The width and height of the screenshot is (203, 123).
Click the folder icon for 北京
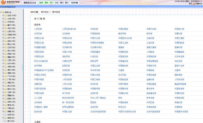pos(5,15)
